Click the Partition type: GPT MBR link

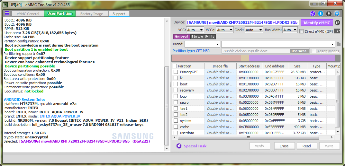(x=191, y=51)
